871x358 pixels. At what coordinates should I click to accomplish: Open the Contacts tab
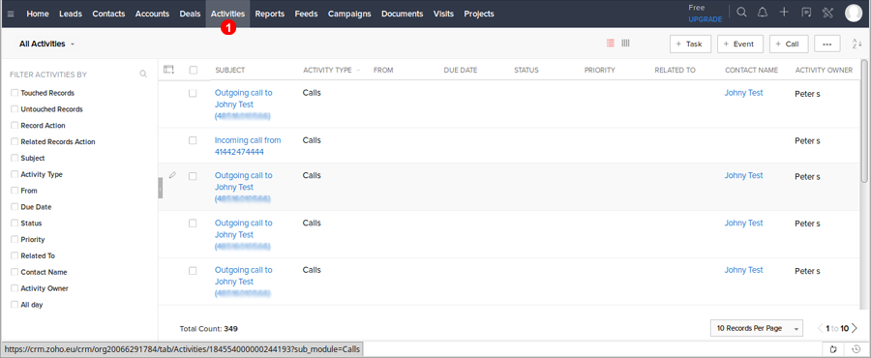[x=108, y=14]
